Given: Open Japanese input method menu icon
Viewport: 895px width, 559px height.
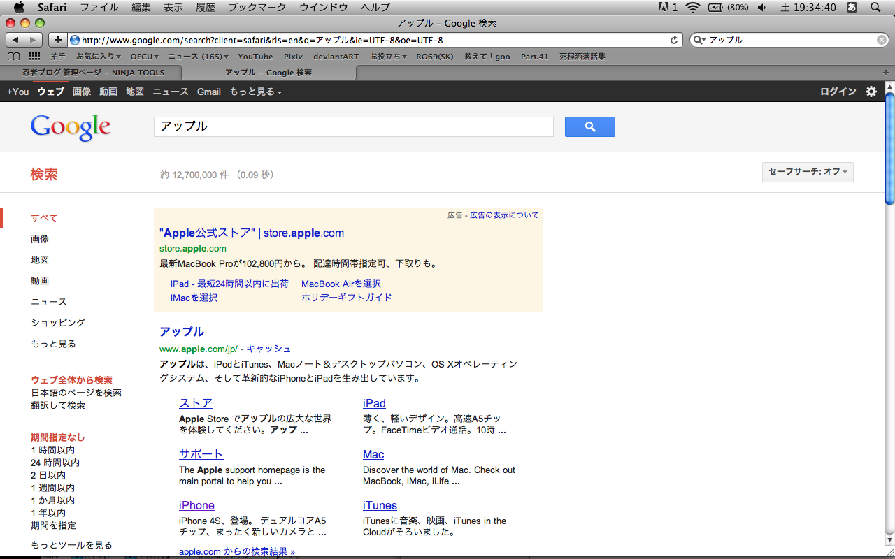Looking at the screenshot, I should (x=852, y=8).
